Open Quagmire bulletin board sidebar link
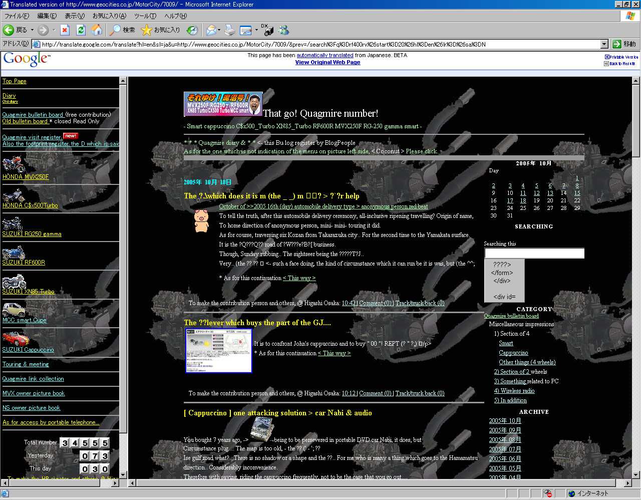 (x=33, y=115)
